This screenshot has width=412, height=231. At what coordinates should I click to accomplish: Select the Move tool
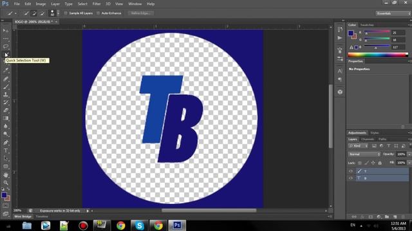tap(6, 31)
